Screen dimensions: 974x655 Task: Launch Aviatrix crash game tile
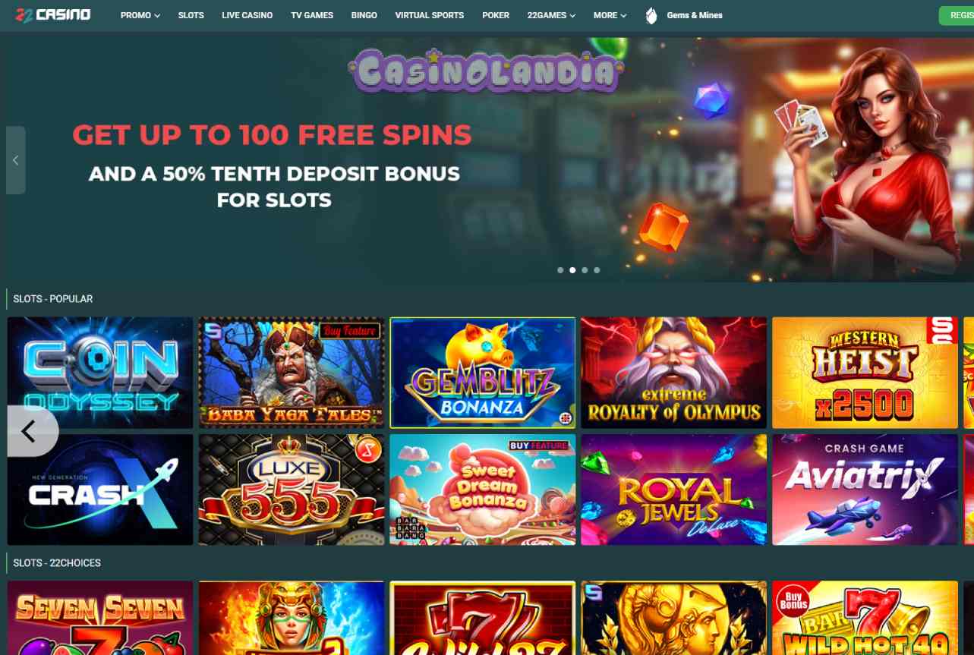[865, 490]
